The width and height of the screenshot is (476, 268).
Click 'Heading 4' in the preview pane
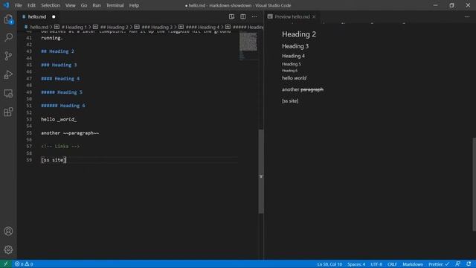tap(293, 56)
